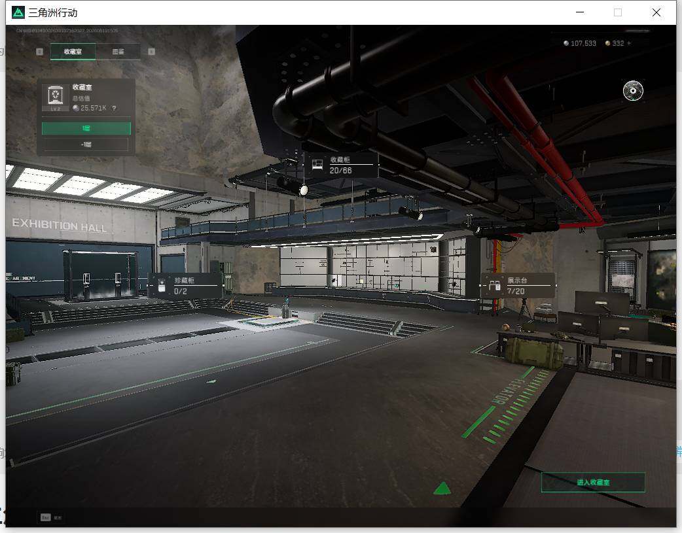Click the 107,533 currency value
Screen dimensions: 682x533
pyautogui.click(x=583, y=43)
